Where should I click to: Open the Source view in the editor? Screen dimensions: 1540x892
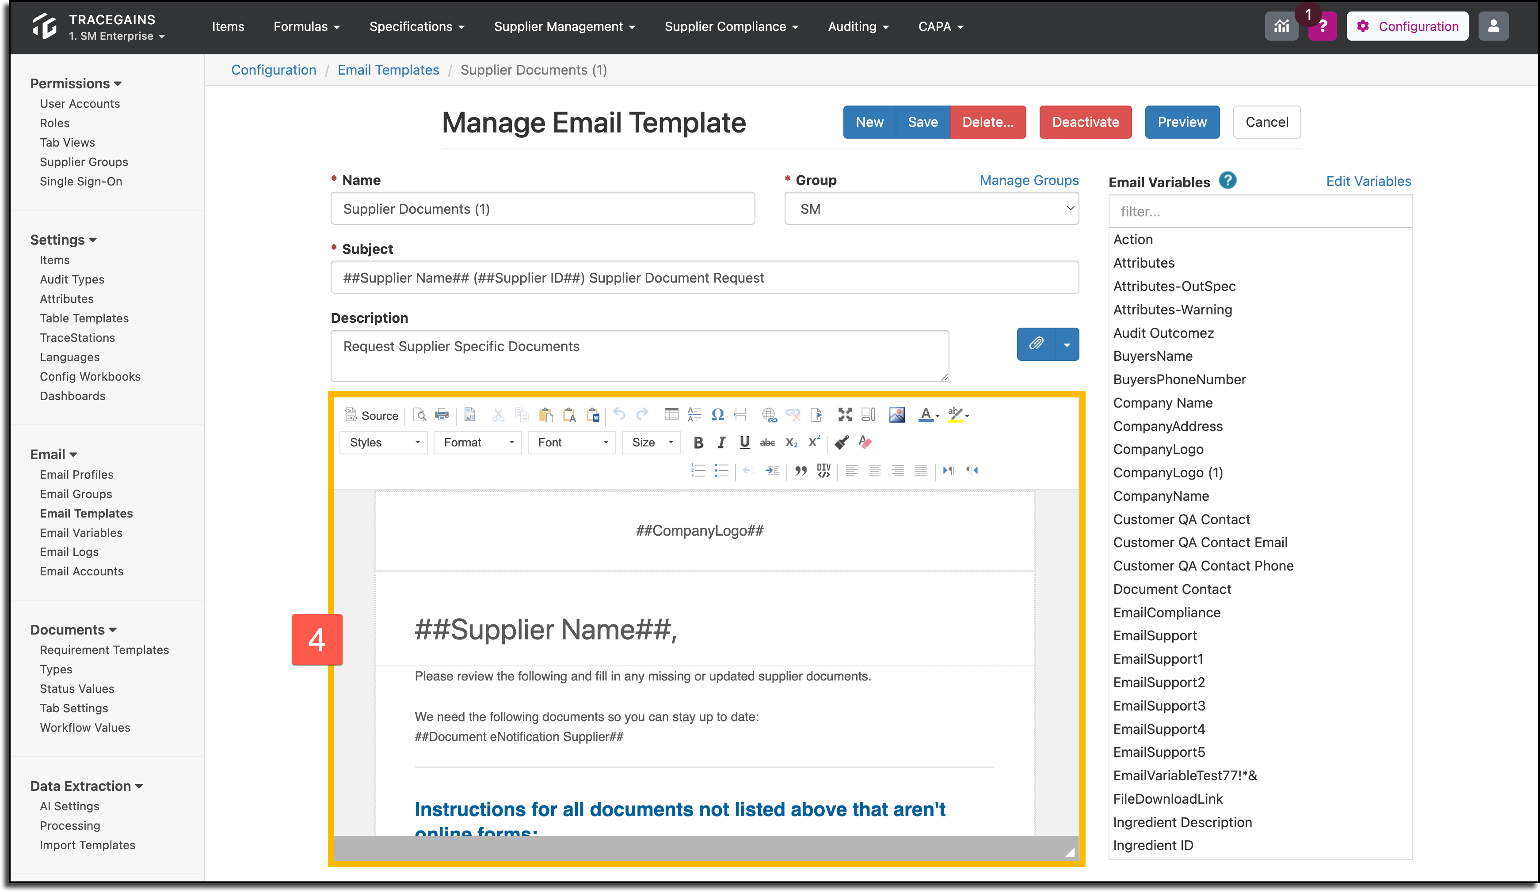371,415
